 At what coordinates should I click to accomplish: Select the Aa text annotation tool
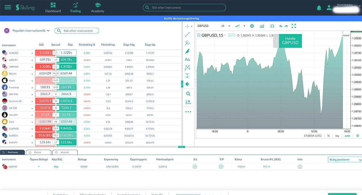pyautogui.click(x=187, y=59)
